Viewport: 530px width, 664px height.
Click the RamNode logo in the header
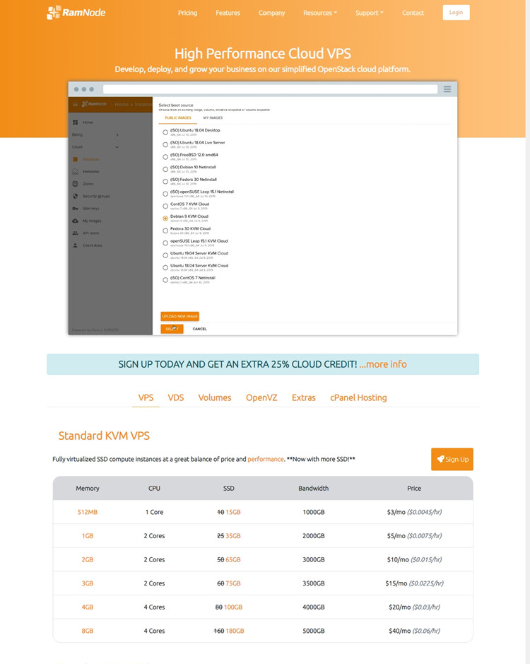(x=76, y=13)
